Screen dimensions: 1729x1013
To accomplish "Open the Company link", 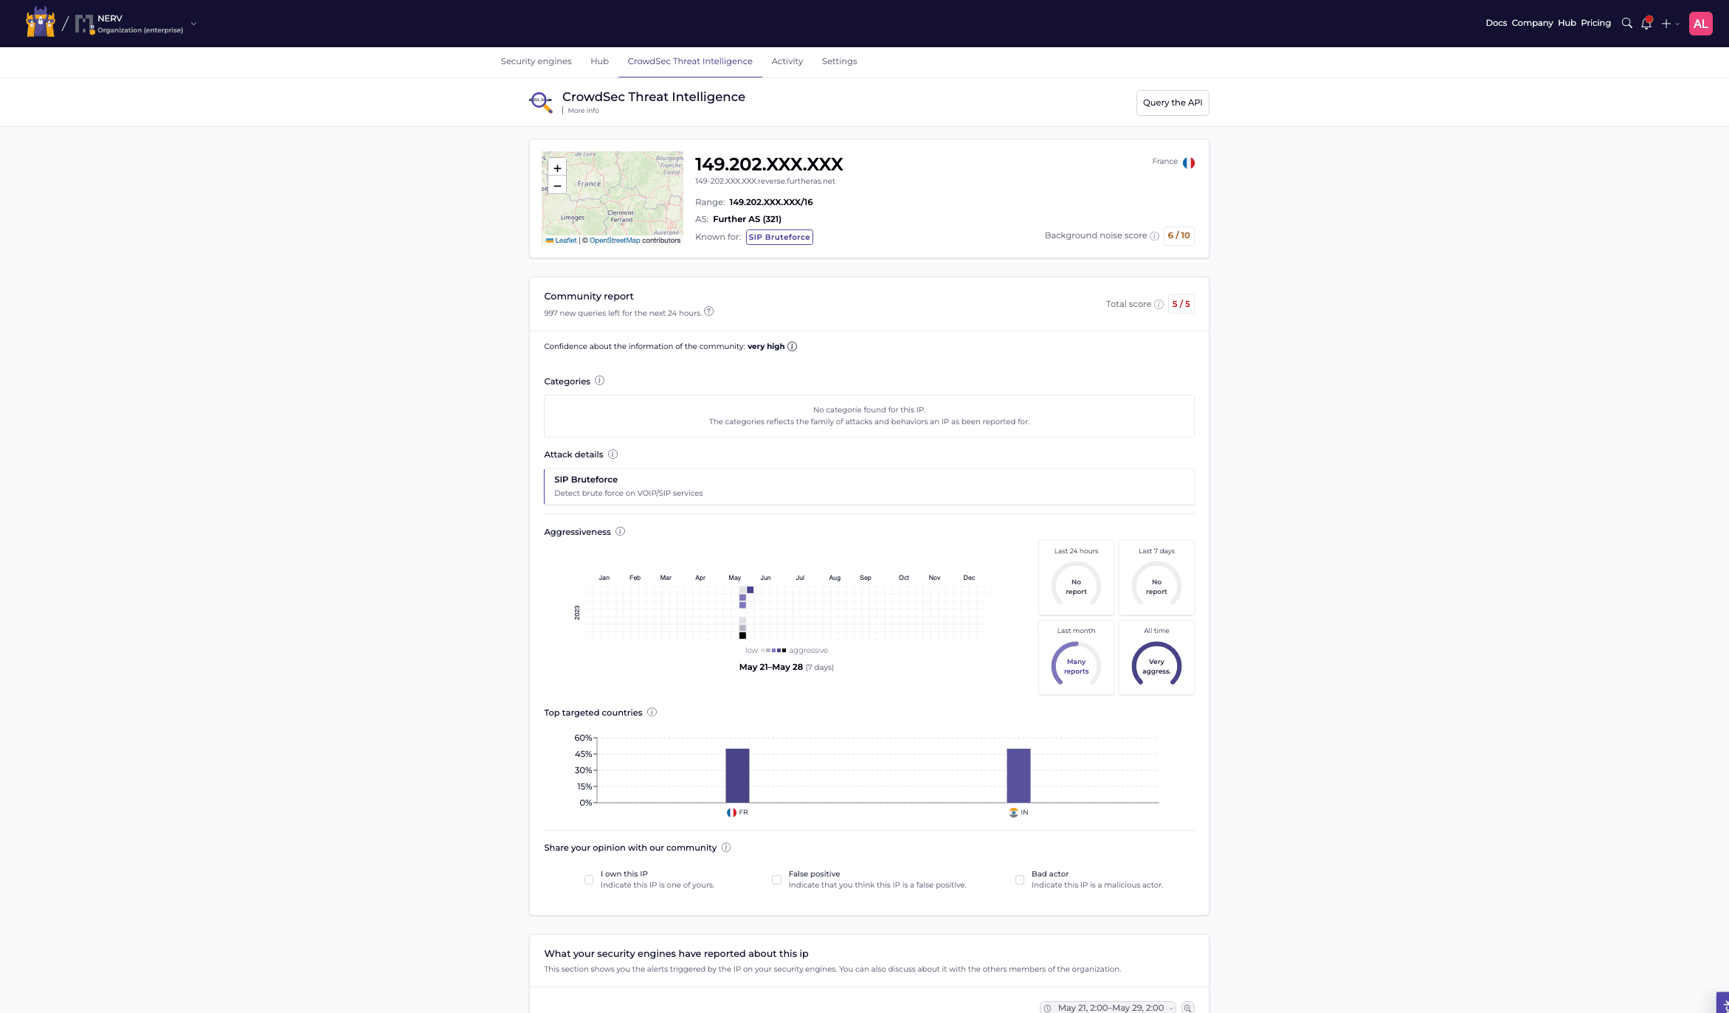I will [1532, 23].
